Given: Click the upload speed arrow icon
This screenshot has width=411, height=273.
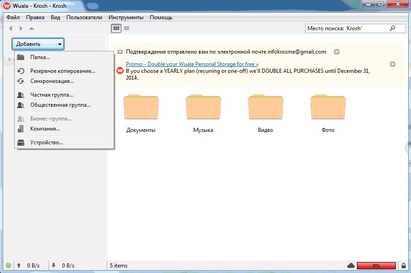Looking at the screenshot, I should (19, 265).
